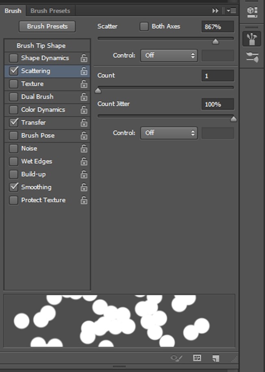The height and width of the screenshot is (372, 265).
Task: Click the Count Jitter 100% field
Action: click(x=218, y=104)
